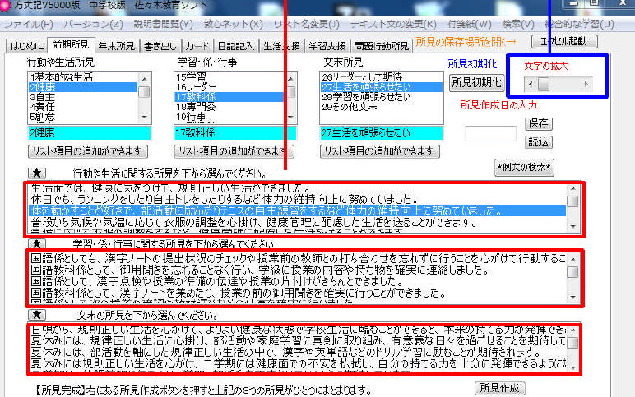Open the ファイル(F) menu
This screenshot has width=635, height=397.
point(28,25)
